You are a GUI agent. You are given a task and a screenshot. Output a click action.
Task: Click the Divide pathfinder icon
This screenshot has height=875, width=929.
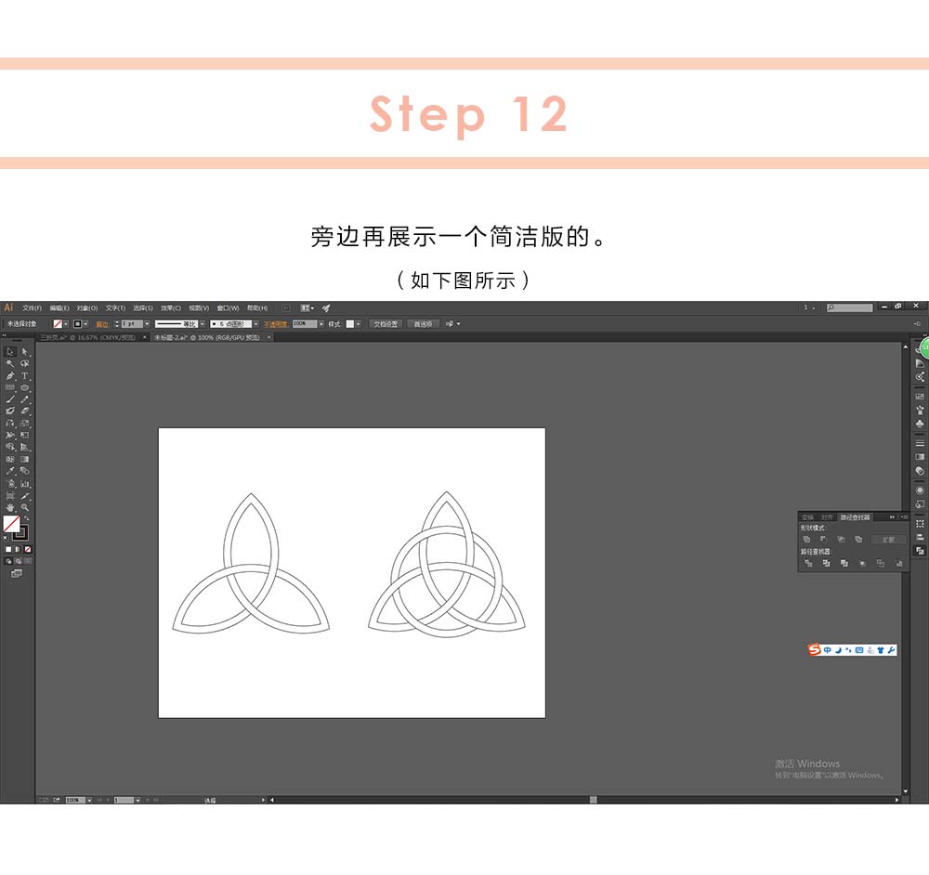(x=809, y=564)
